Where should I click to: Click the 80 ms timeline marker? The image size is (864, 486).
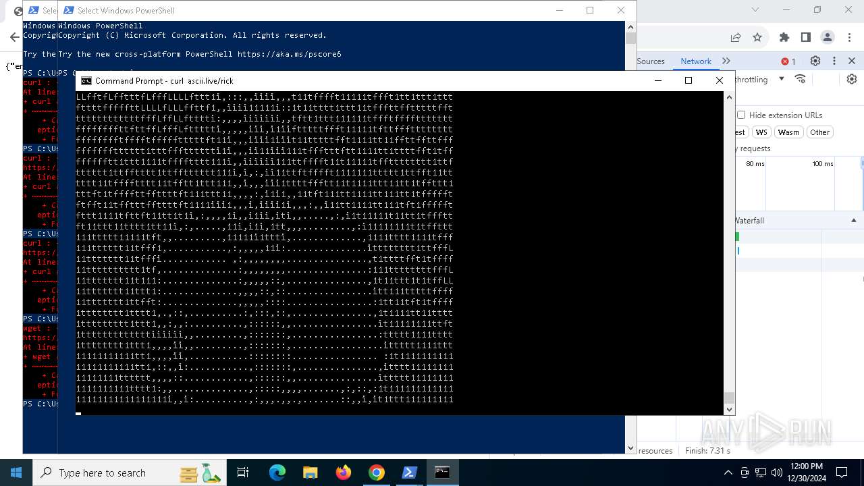point(755,164)
